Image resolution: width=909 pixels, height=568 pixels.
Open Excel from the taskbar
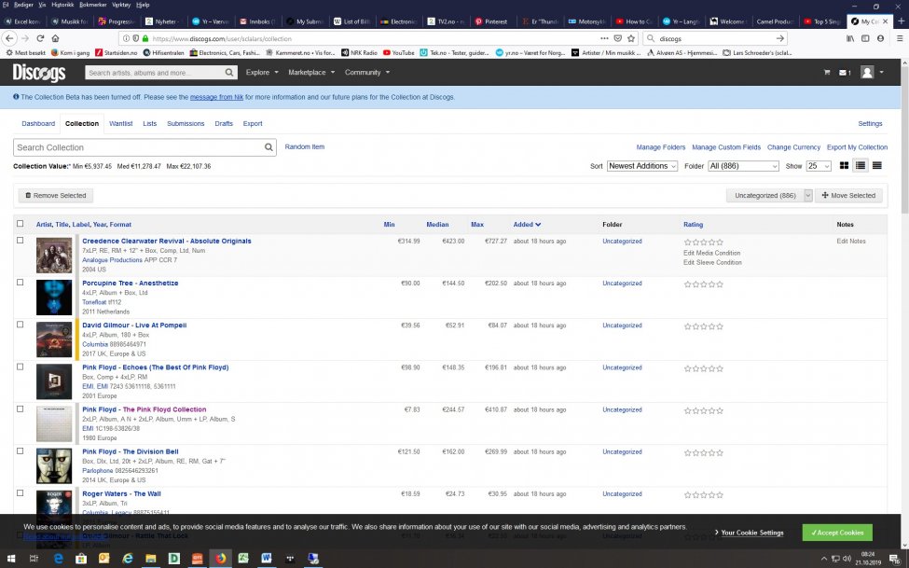tap(243, 559)
